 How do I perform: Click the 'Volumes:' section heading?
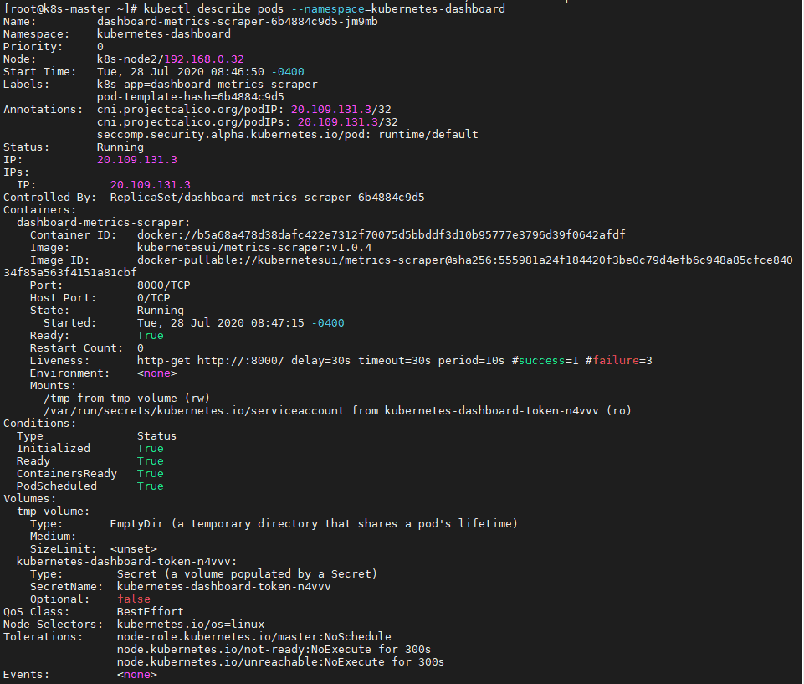tap(30, 499)
